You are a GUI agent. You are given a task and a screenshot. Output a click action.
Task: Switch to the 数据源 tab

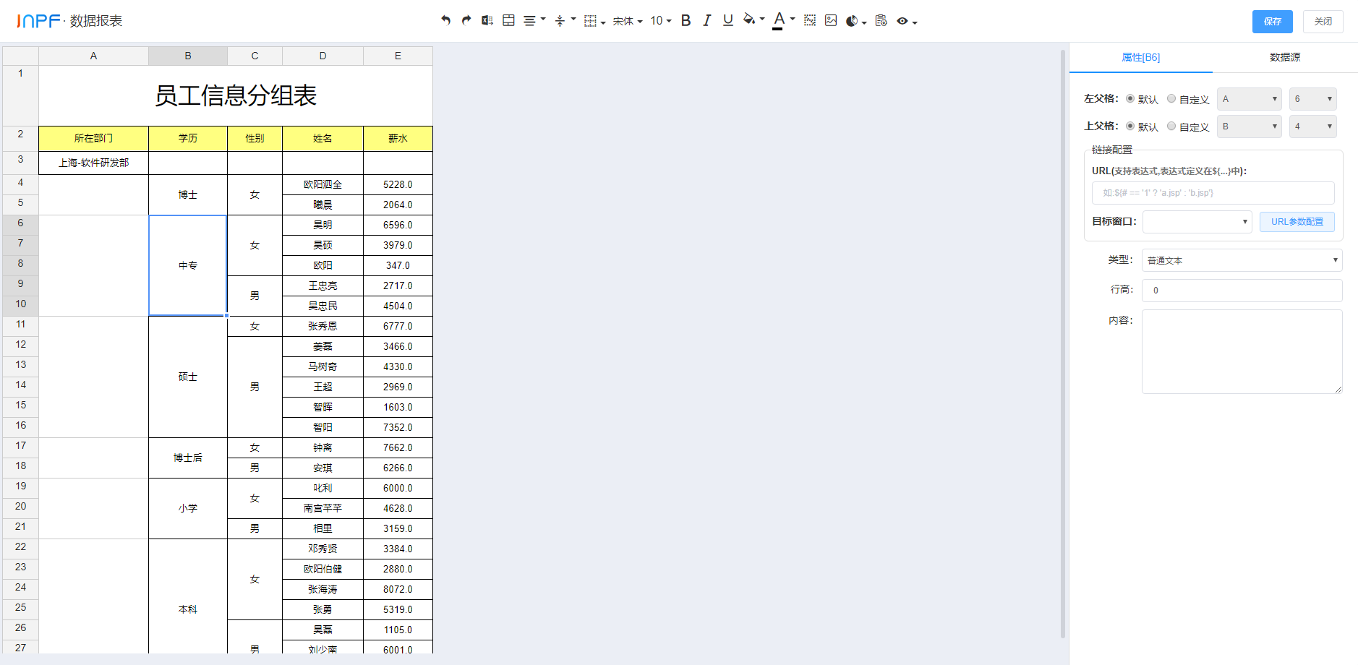pyautogui.click(x=1284, y=57)
